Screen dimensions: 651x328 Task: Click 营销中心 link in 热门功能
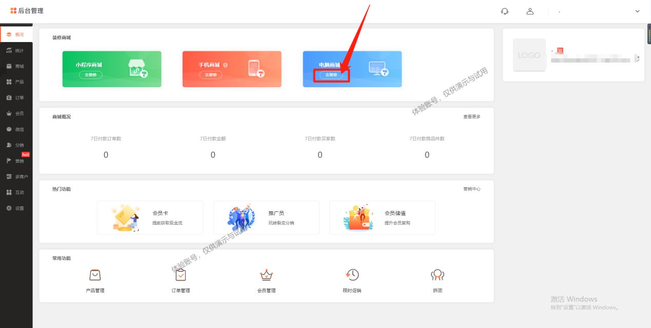(472, 189)
